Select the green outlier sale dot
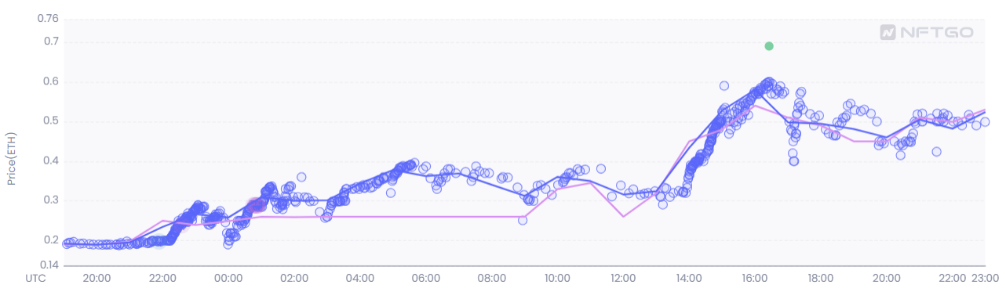The width and height of the screenshot is (1006, 292). 769,46
